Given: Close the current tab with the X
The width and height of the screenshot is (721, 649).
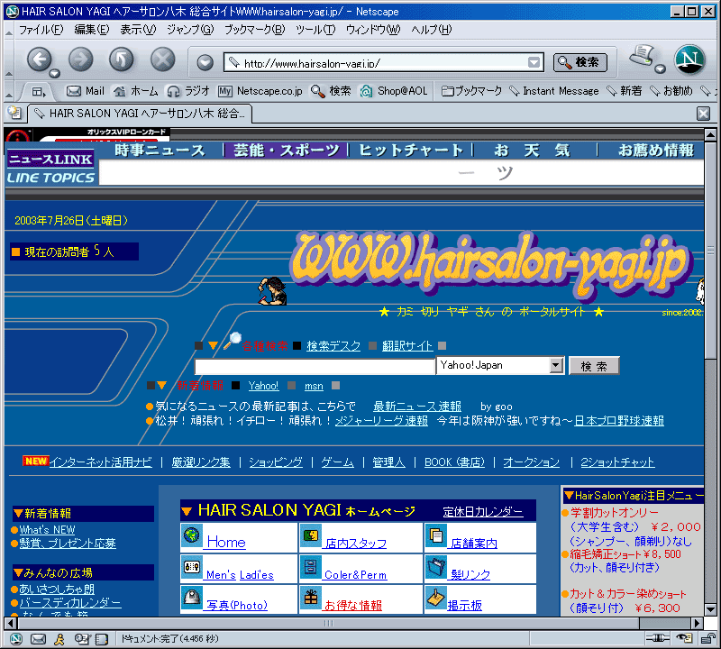Looking at the screenshot, I should pos(703,114).
